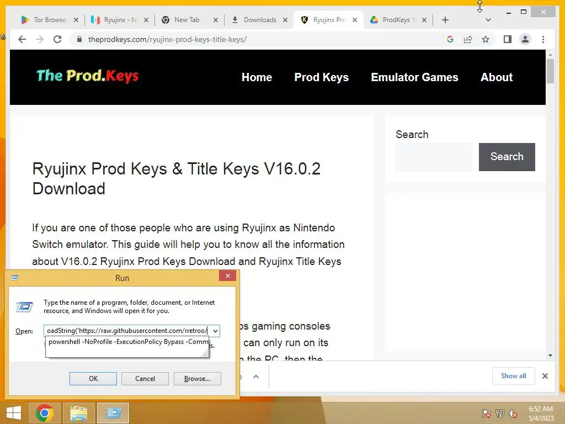Screen dimensions: 565x424
Task: Open the muted volume tray icon
Action: click(513, 414)
